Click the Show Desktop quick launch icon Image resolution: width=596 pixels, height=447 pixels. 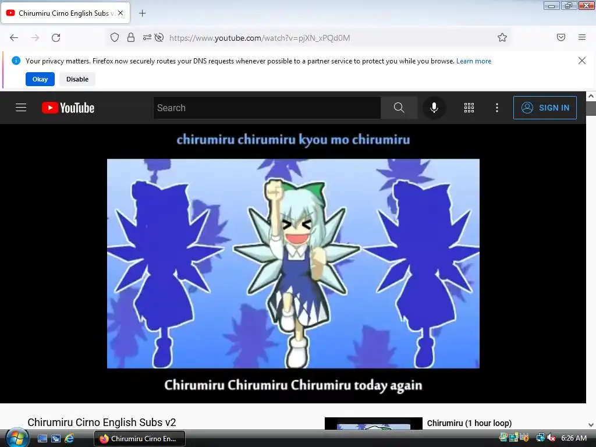[42, 439]
